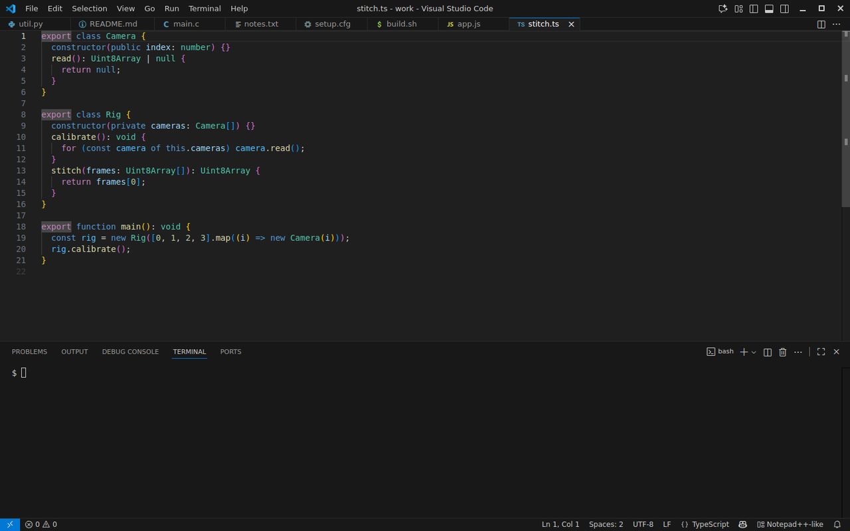Open the Customize Layout icon
The width and height of the screenshot is (850, 531).
click(x=738, y=9)
